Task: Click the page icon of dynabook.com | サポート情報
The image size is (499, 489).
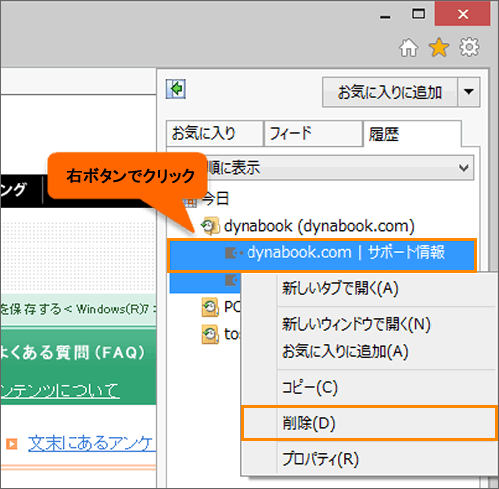Action: (x=234, y=253)
